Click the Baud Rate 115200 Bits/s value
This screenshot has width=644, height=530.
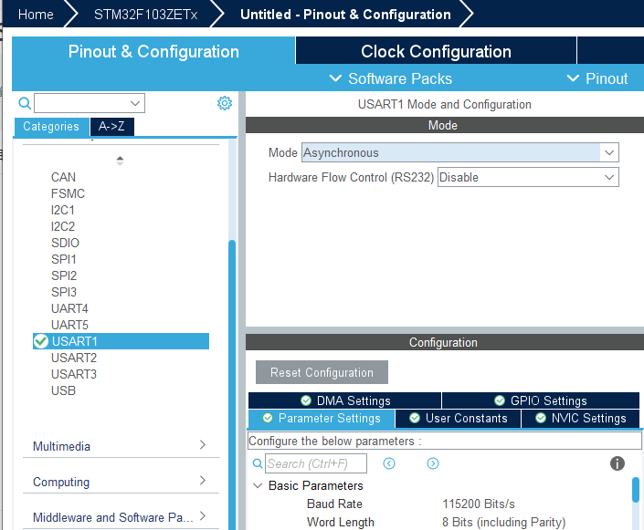479,504
